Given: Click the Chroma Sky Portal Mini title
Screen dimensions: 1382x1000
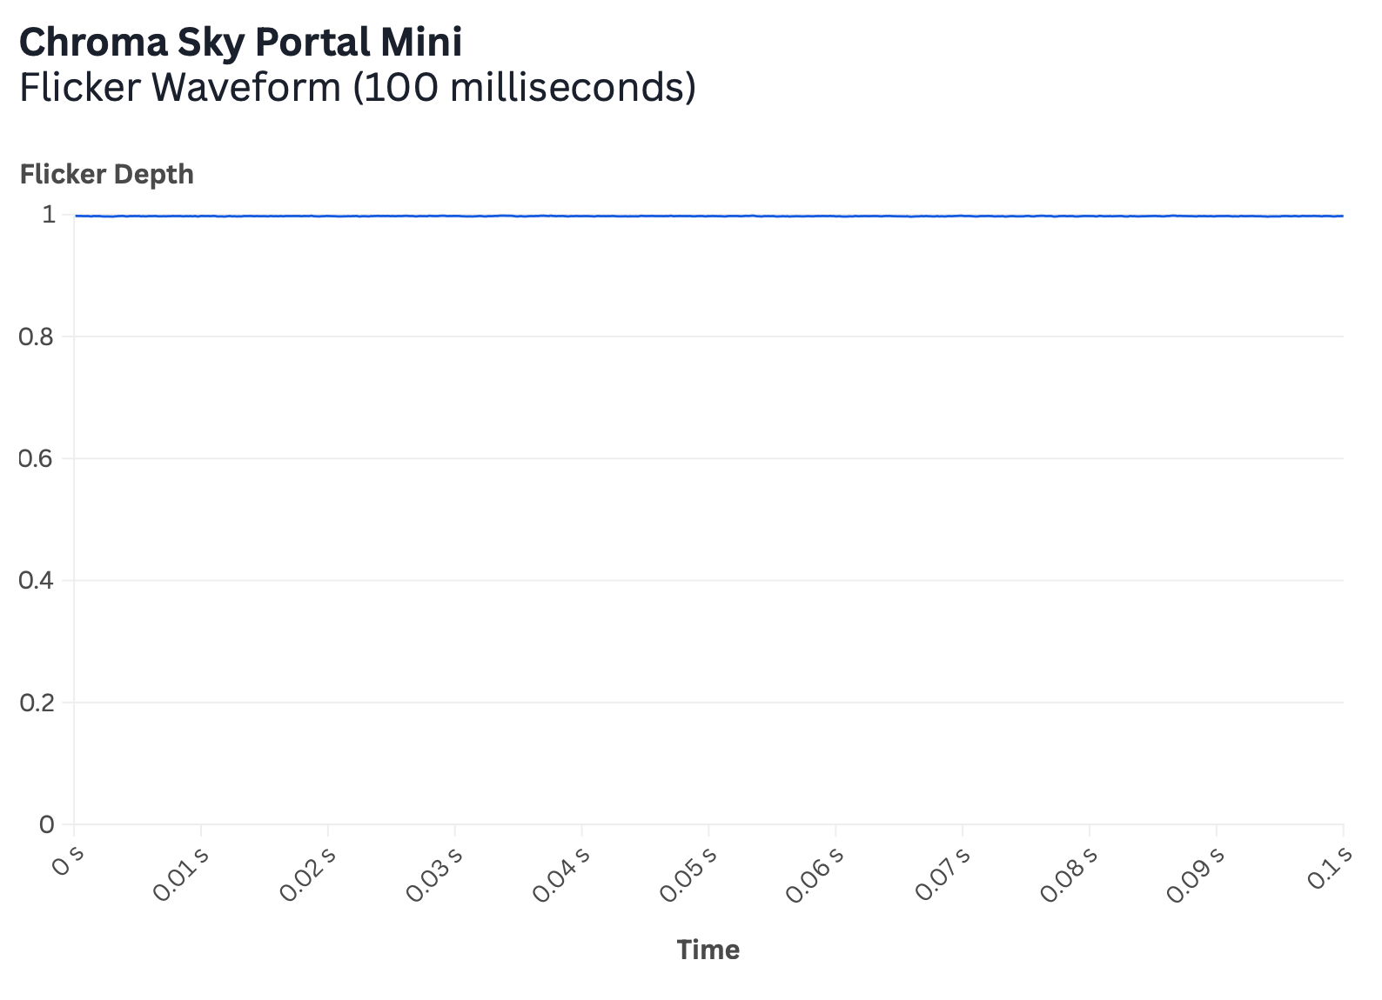Looking at the screenshot, I should [240, 43].
